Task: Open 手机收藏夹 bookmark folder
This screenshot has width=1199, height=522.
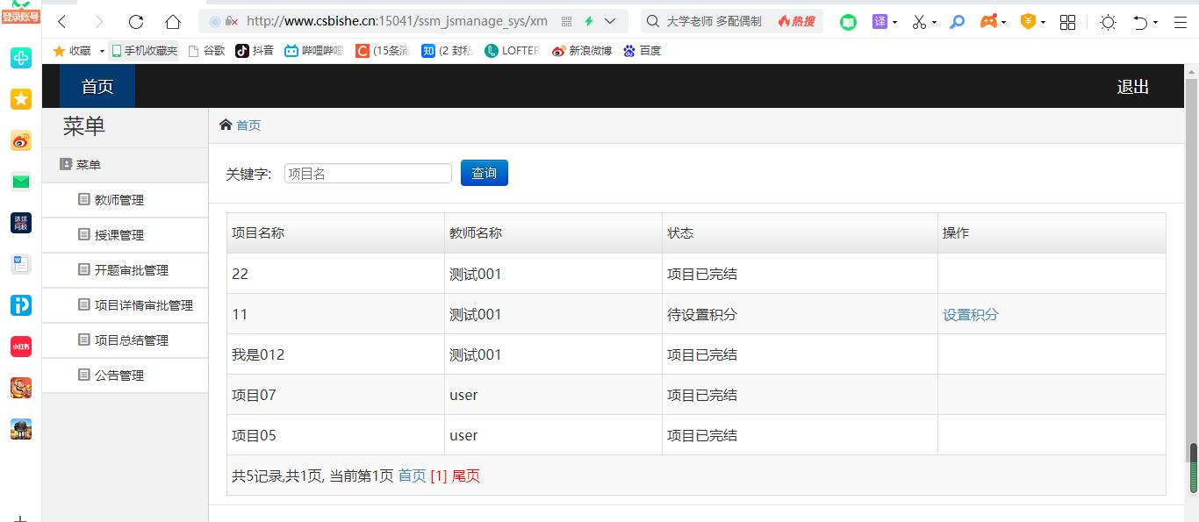Action: coord(144,51)
